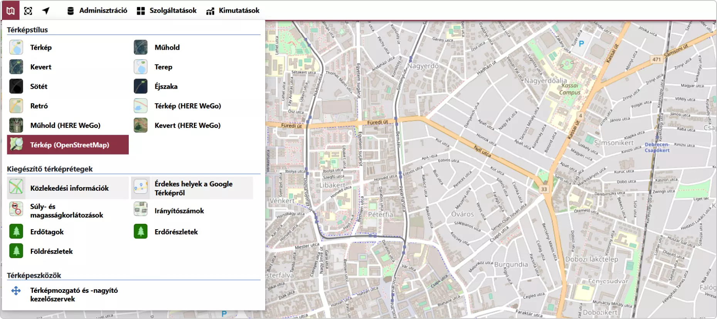Open the Adminisztráció menu

[x=97, y=10]
